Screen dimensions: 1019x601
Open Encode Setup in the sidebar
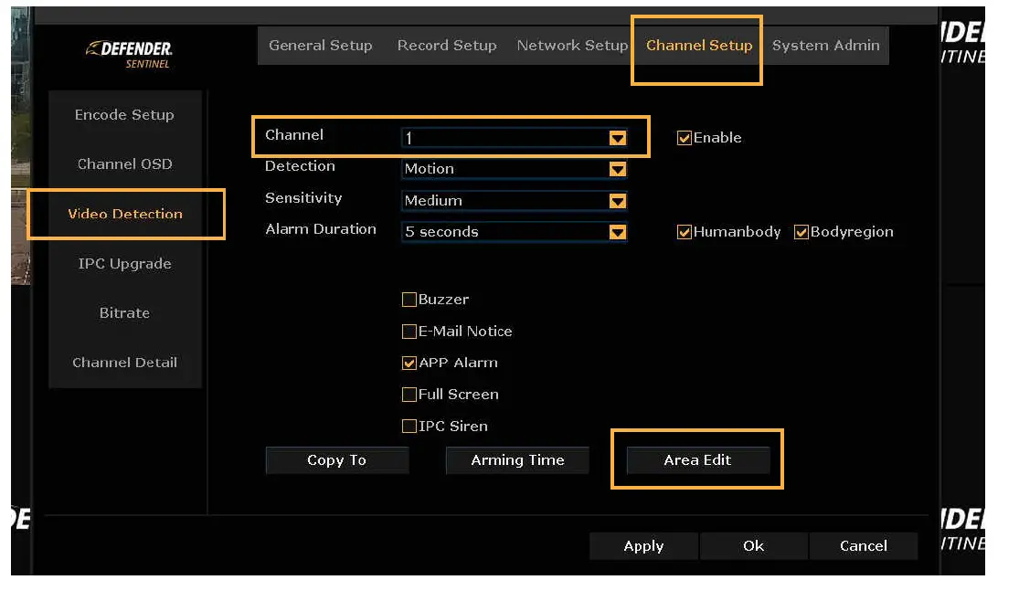pyautogui.click(x=125, y=115)
